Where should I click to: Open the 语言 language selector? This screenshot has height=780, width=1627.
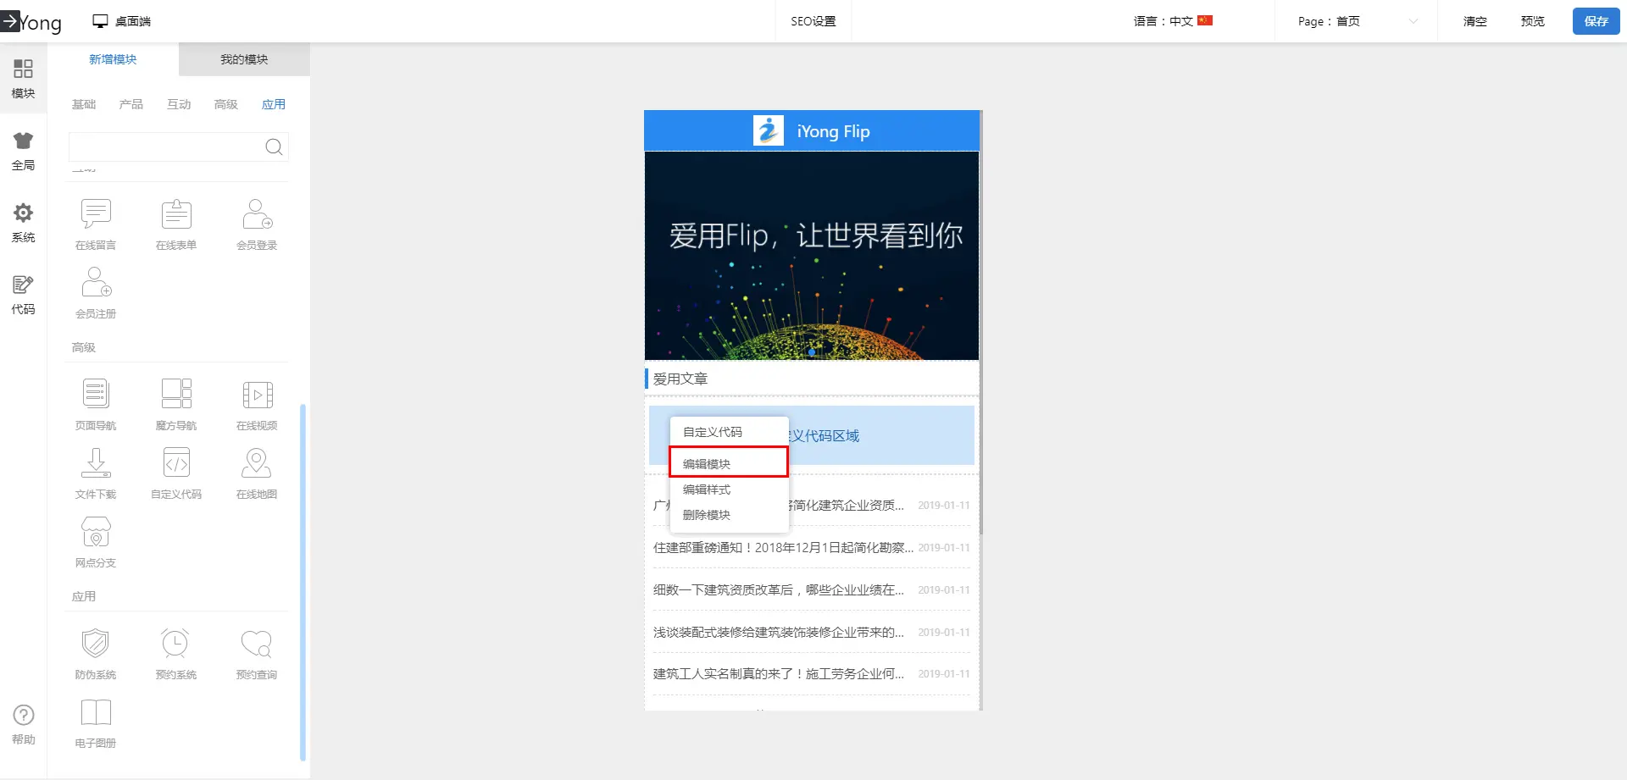pos(1173,21)
